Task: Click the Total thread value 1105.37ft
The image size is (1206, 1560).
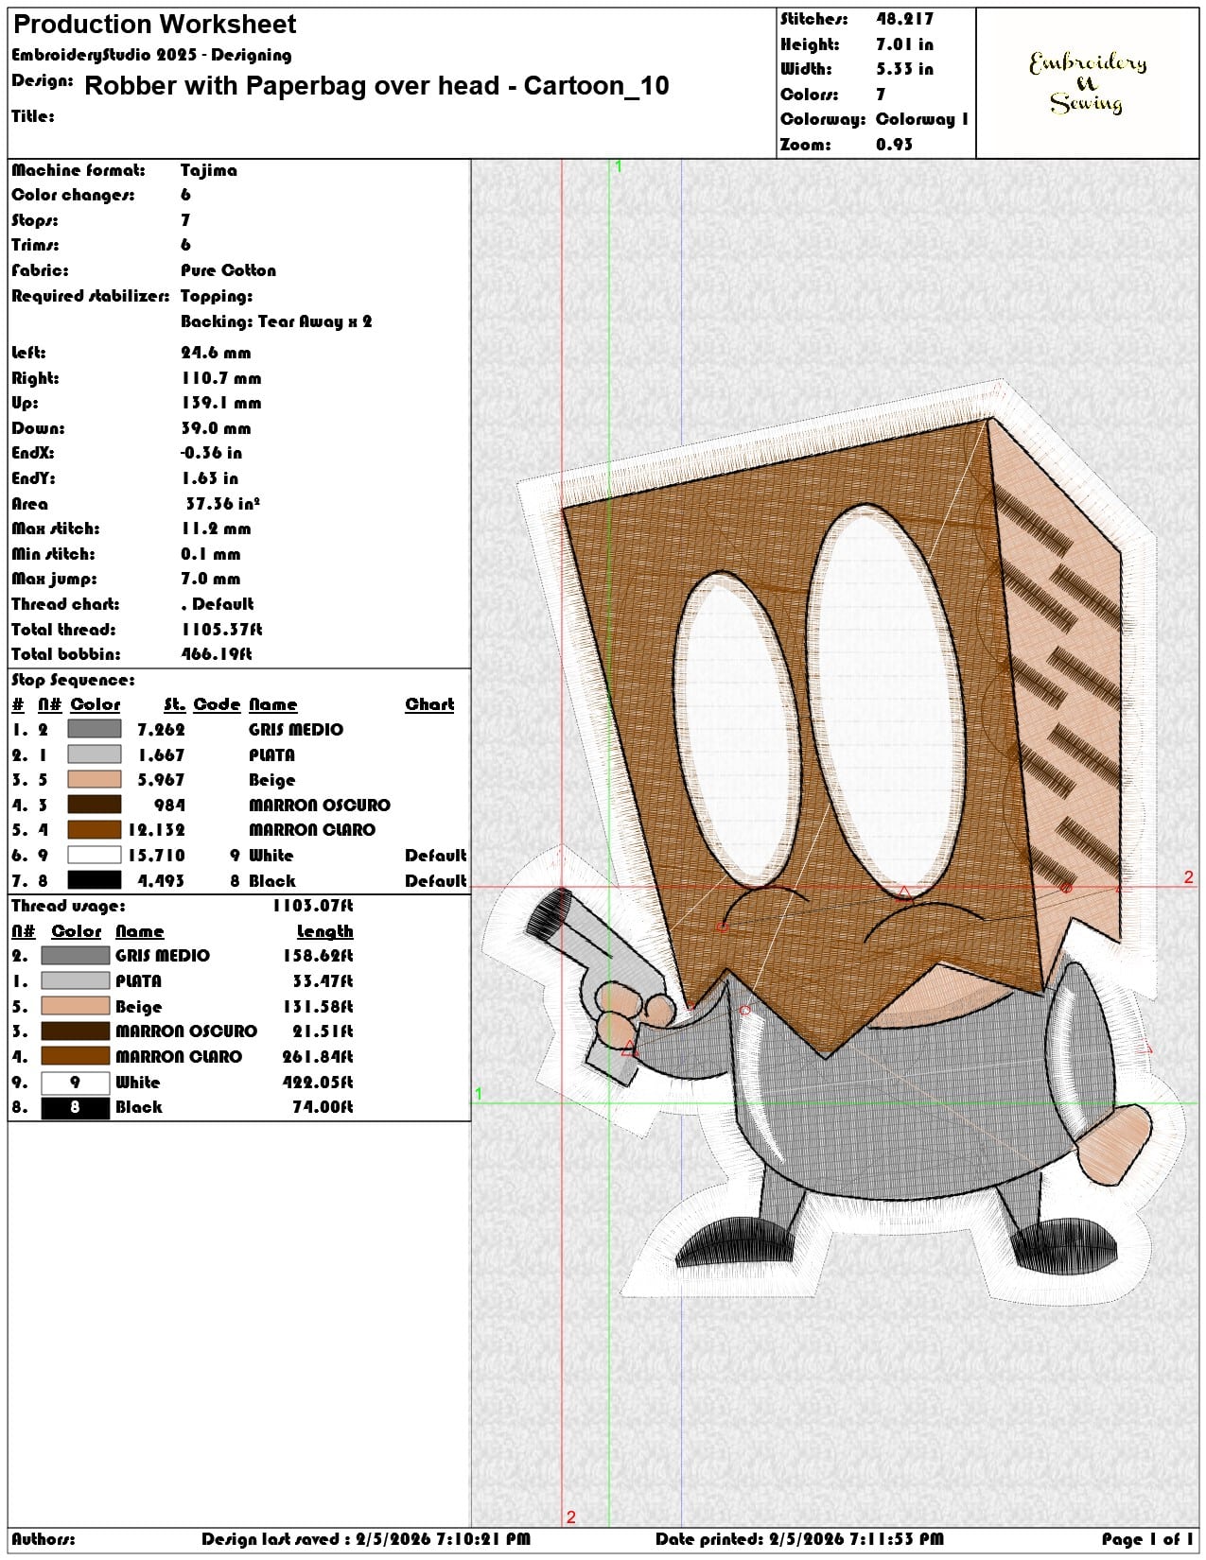Action: pyautogui.click(x=221, y=629)
